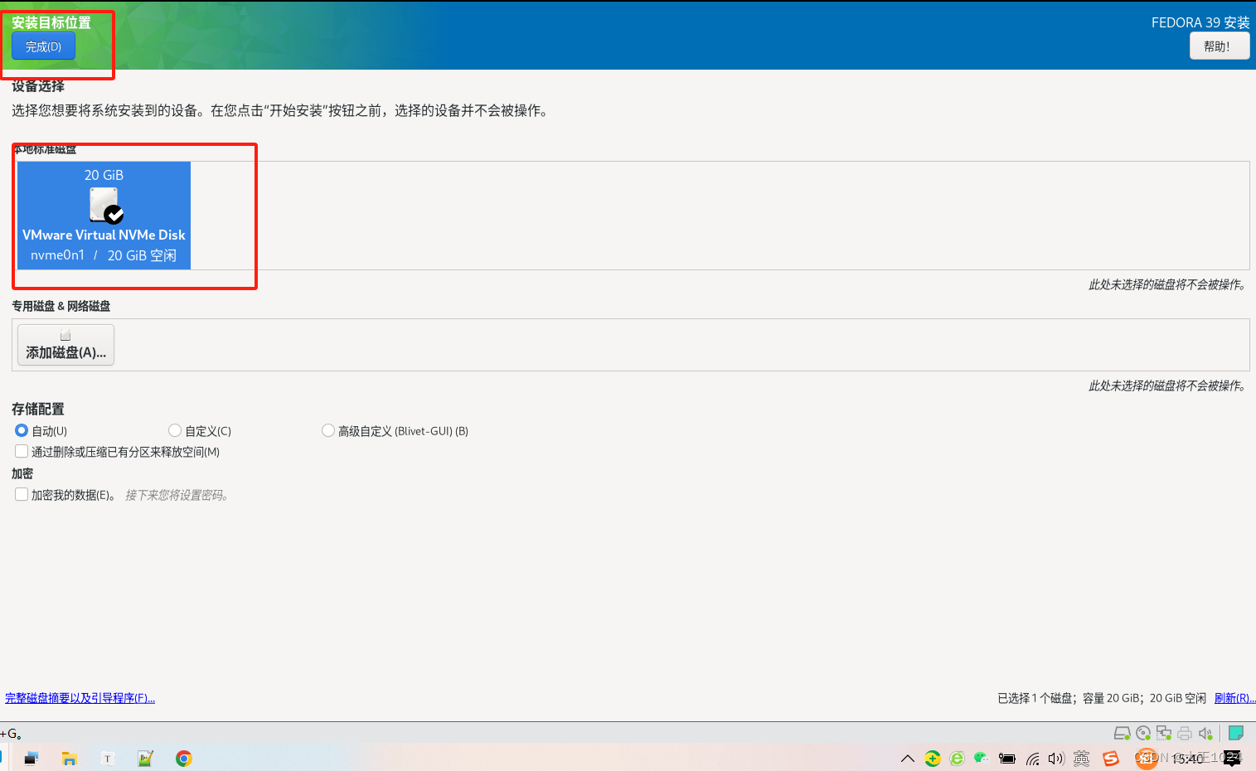This screenshot has height=771, width=1256.
Task: Open 完整磁盘摘要以及引导程序(F)... link
Action: tap(80, 698)
